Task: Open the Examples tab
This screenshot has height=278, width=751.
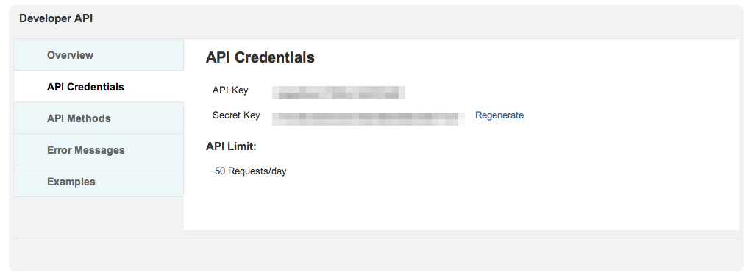Action: tap(99, 182)
